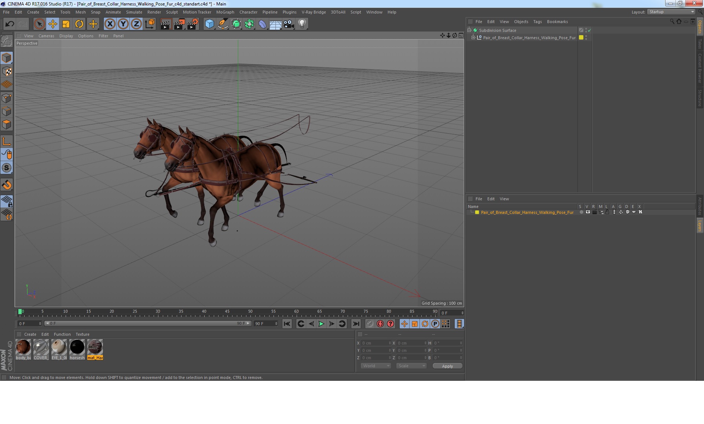
Task: Toggle Autokeying record button
Action: 380,324
